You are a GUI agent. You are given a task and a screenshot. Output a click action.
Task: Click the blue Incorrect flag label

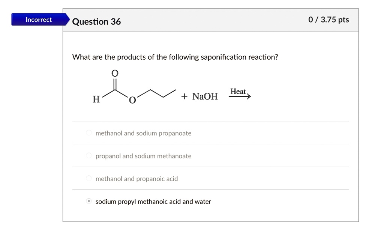pos(39,20)
